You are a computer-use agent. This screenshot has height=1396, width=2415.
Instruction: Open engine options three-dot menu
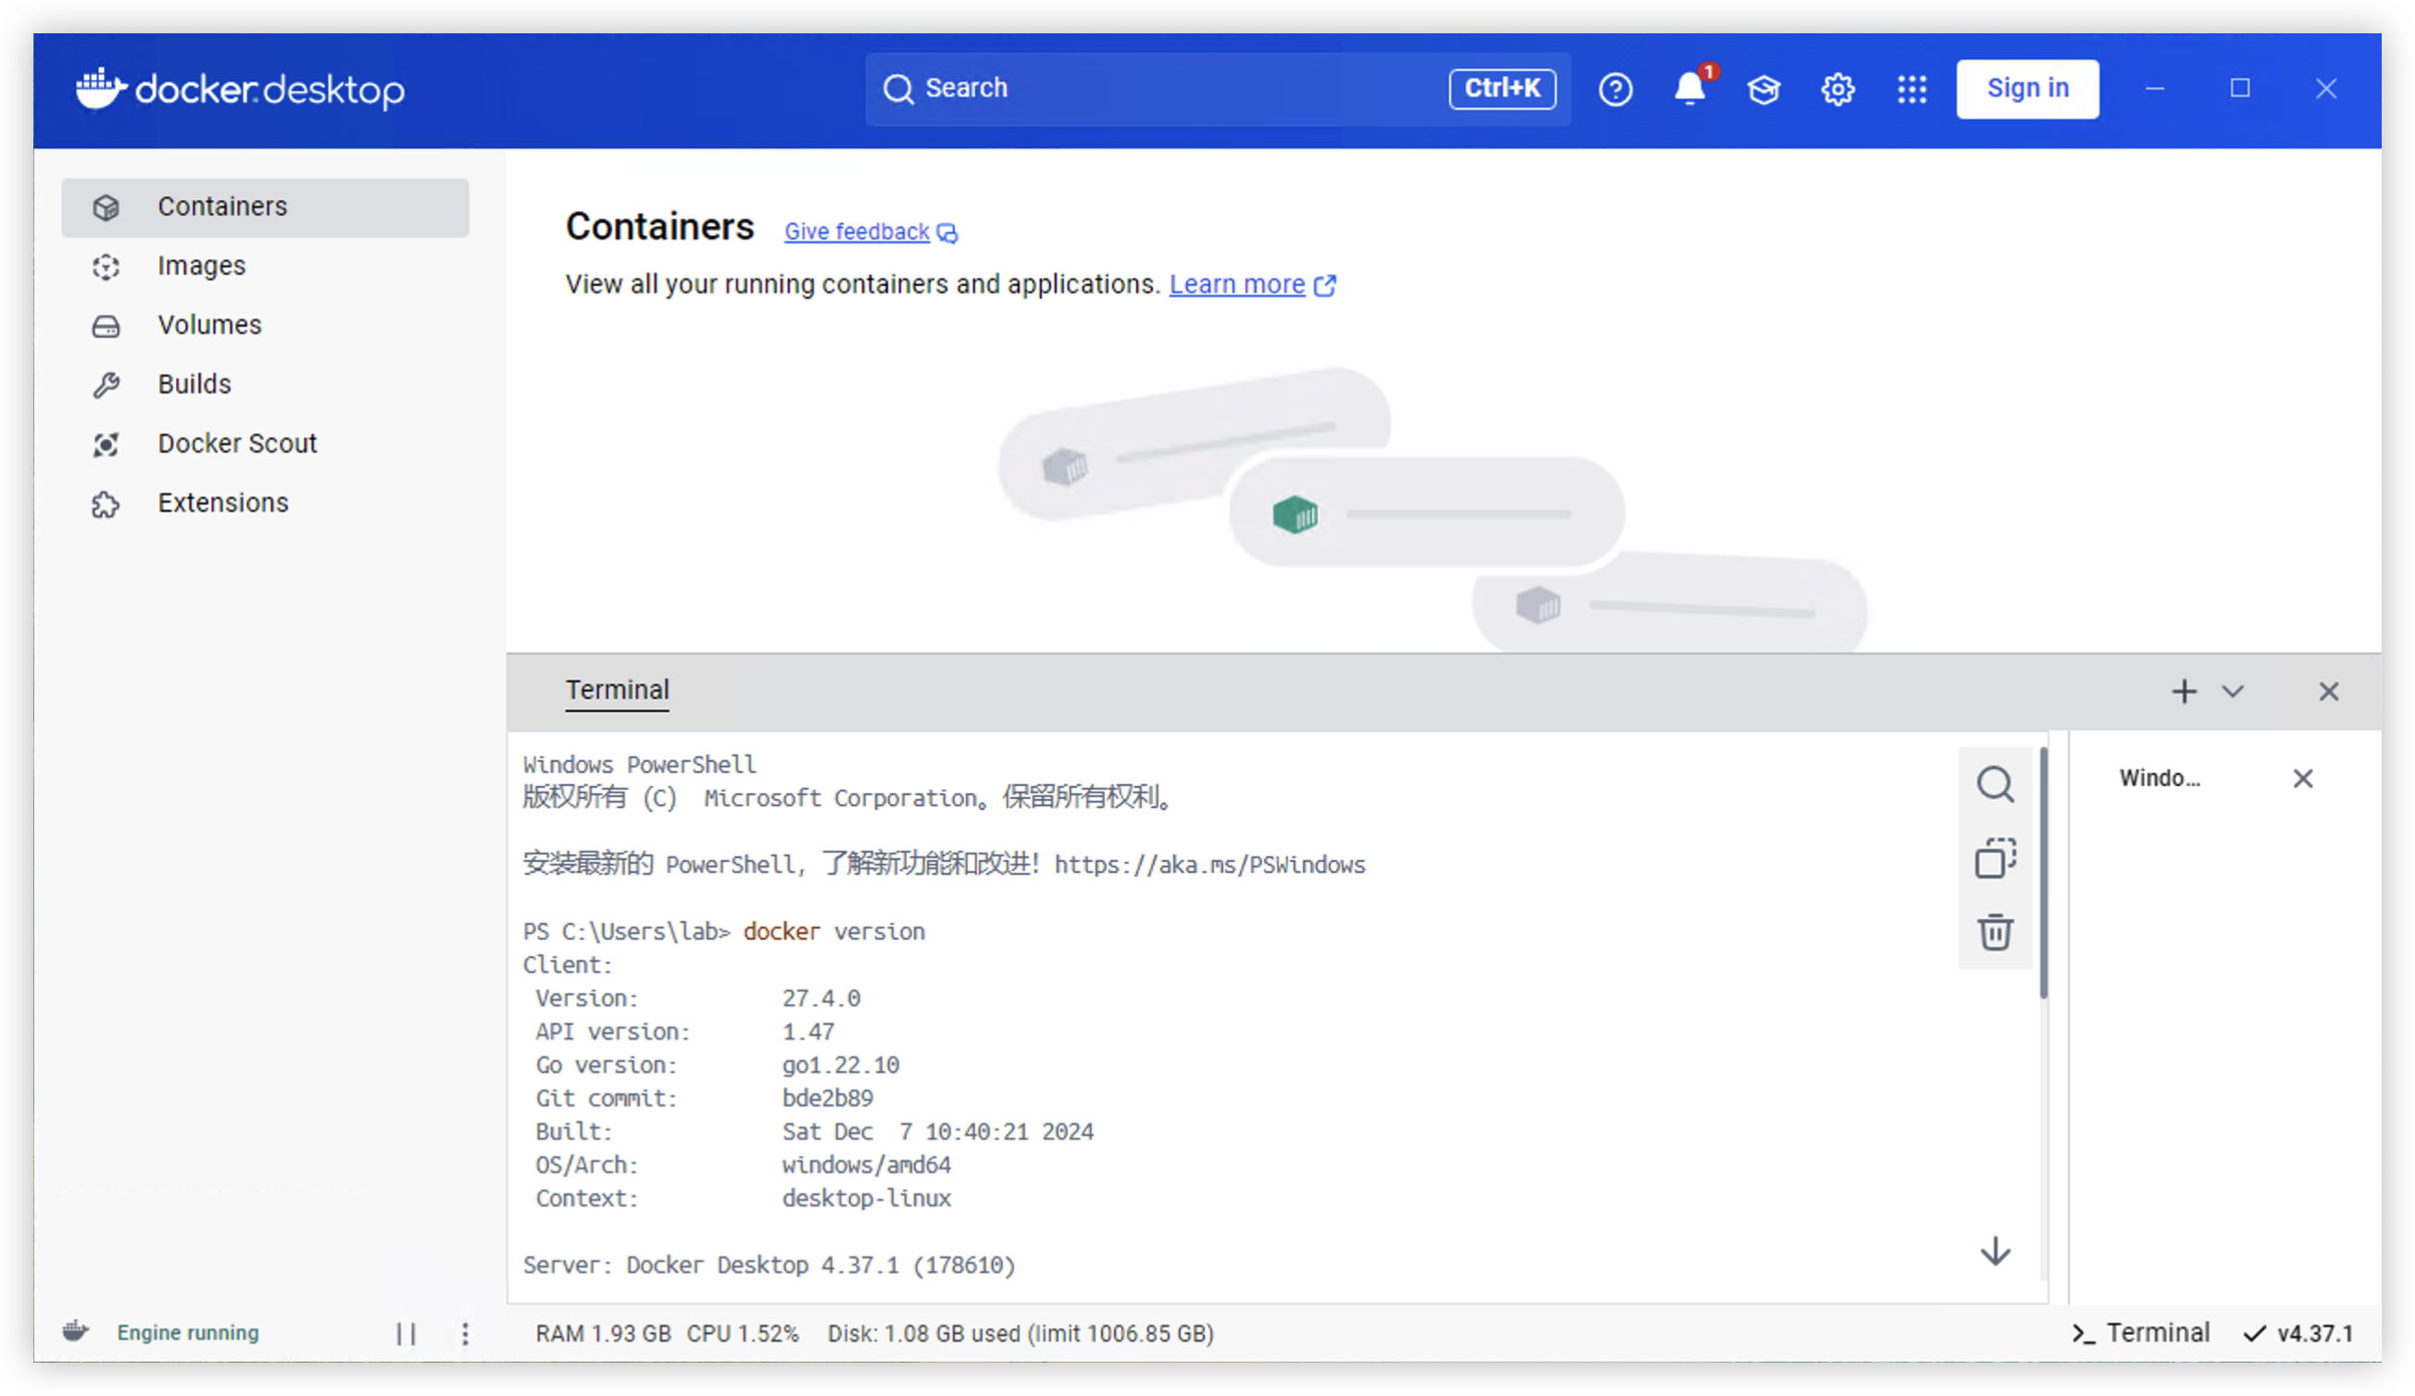(x=465, y=1334)
